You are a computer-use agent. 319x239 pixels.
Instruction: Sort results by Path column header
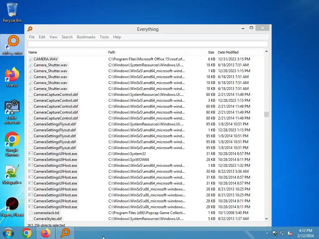pyautogui.click(x=146, y=52)
